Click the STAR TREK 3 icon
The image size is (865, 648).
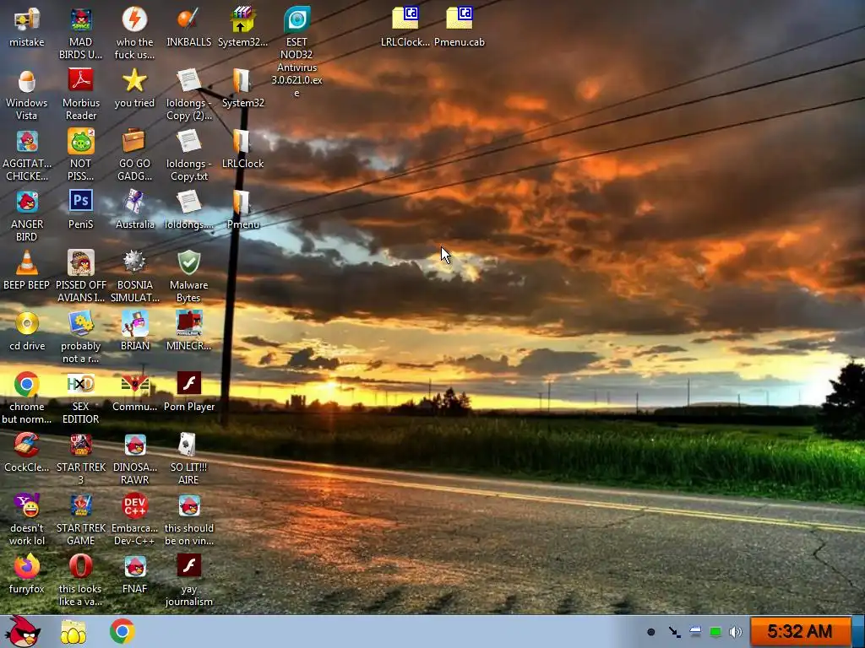(80, 445)
